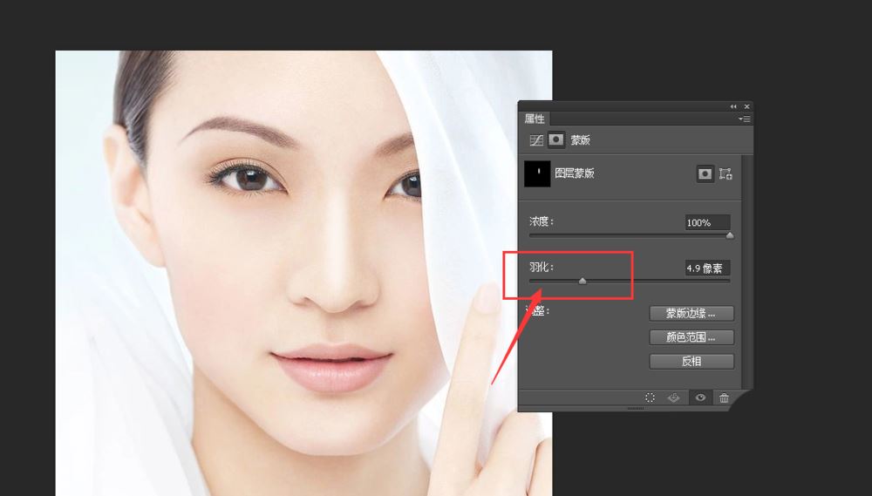Click the 反相 invert button
The height and width of the screenshot is (496, 872).
691,361
